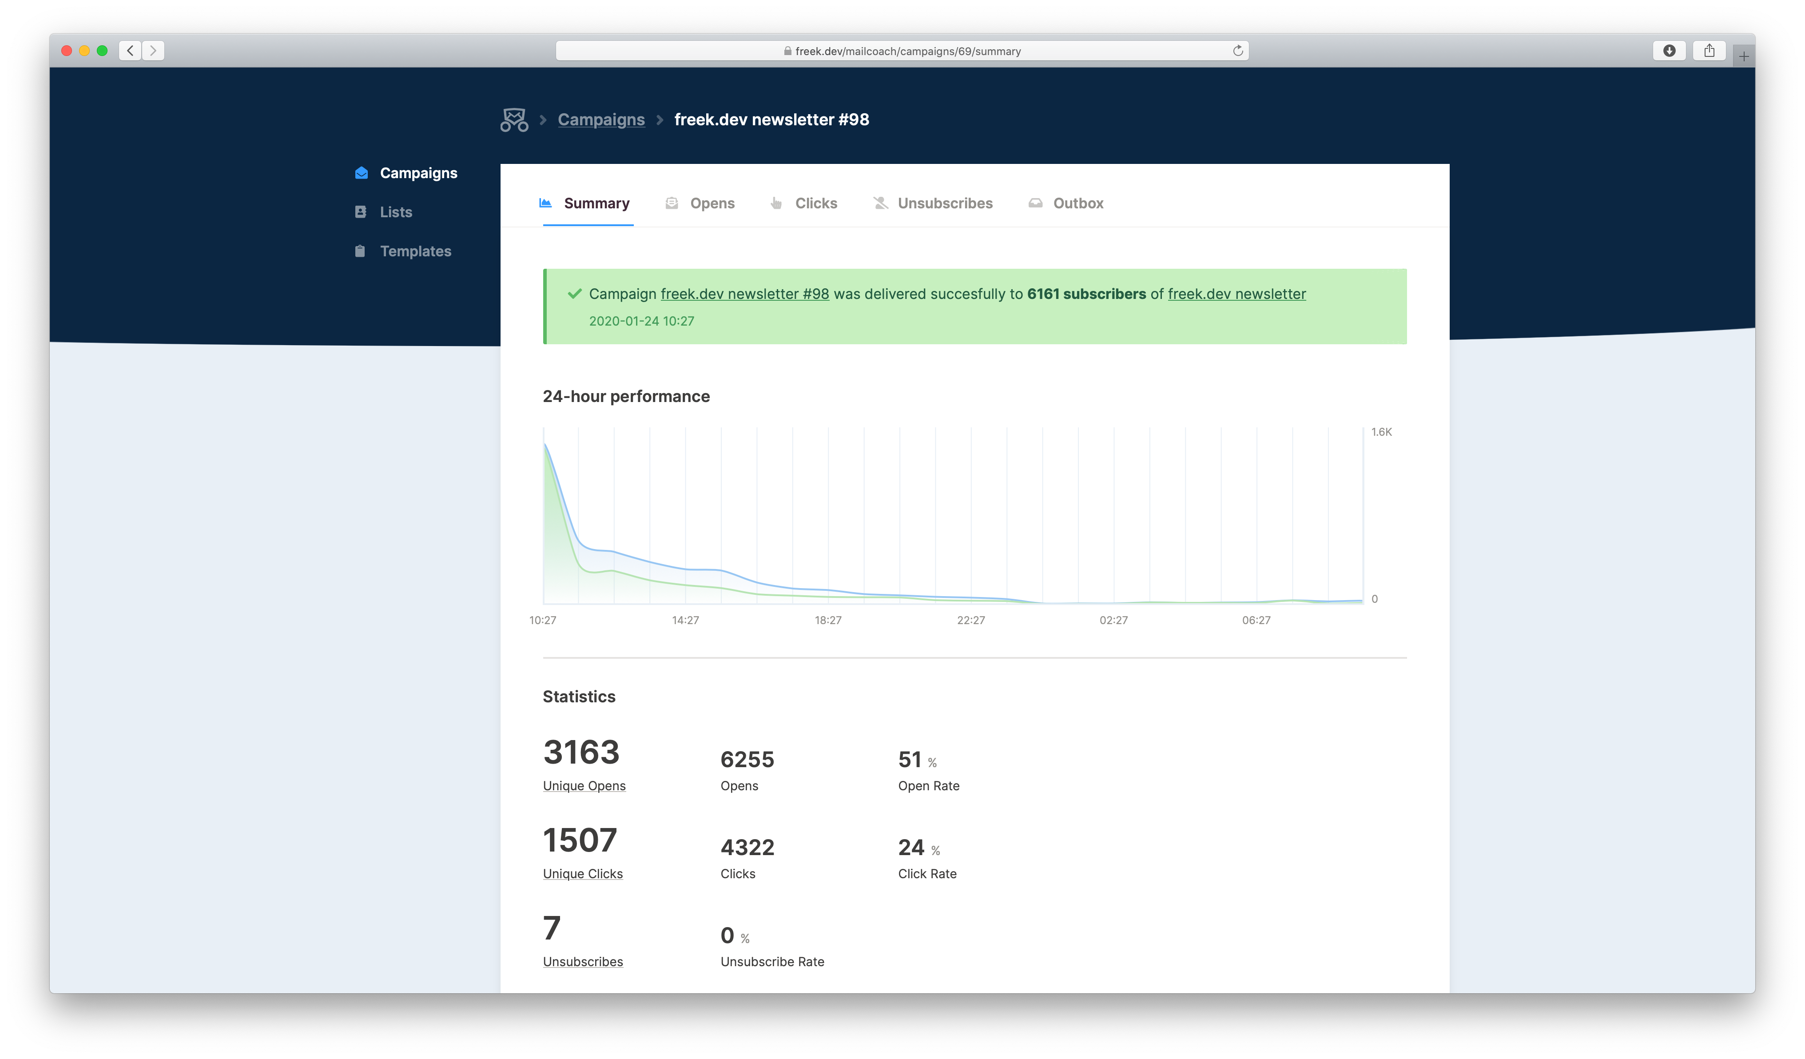
Task: Click the Outbox tray icon
Action: coord(1035,203)
